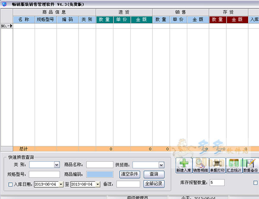Viewport: 259px width, 199px height.
Task: Click the 入库 column header
Action: (x=254, y=19)
